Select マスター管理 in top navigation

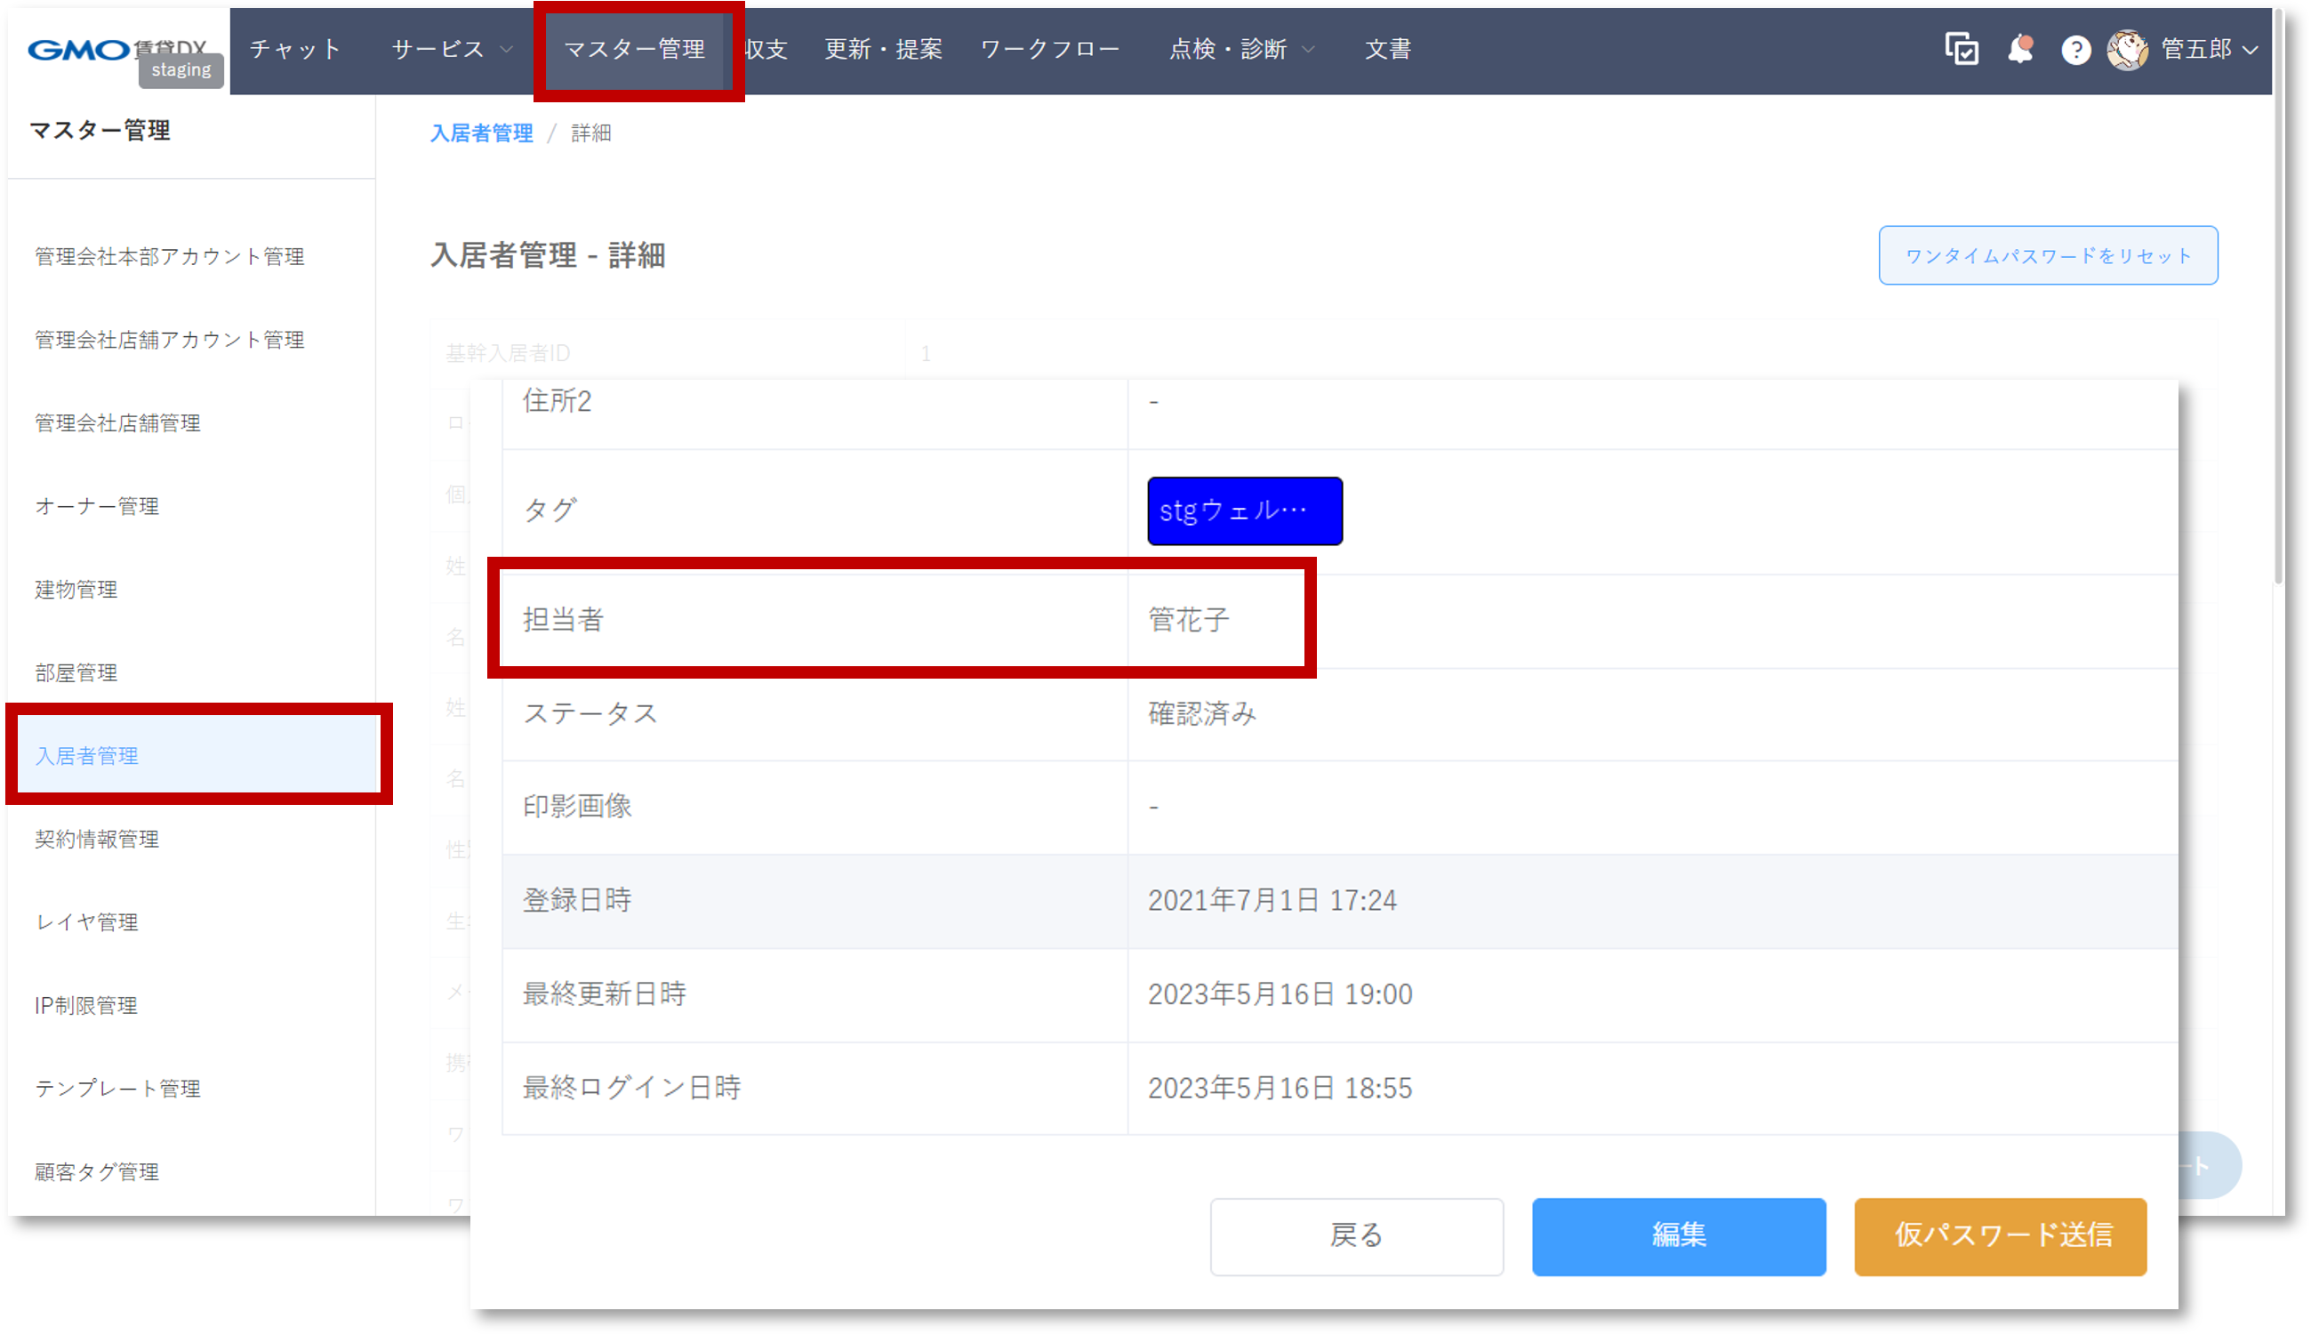(x=634, y=50)
